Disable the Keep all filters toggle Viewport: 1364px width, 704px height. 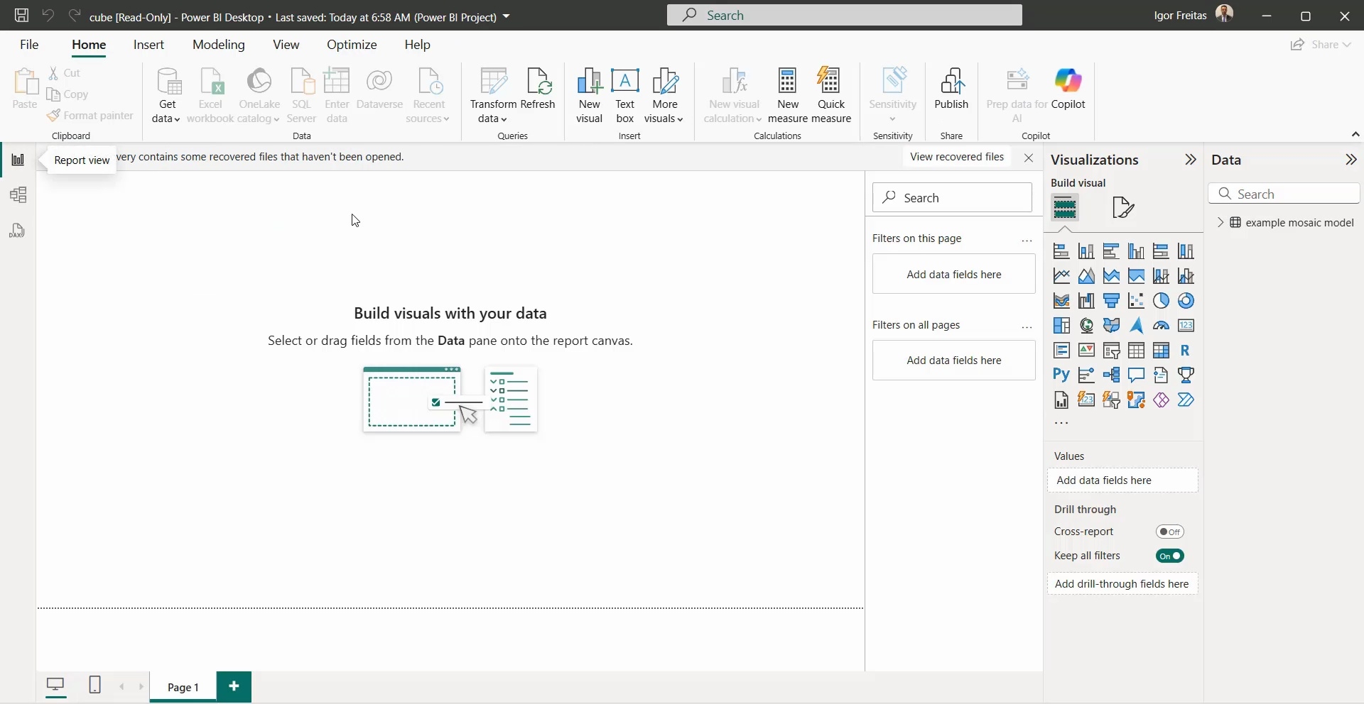(x=1170, y=556)
